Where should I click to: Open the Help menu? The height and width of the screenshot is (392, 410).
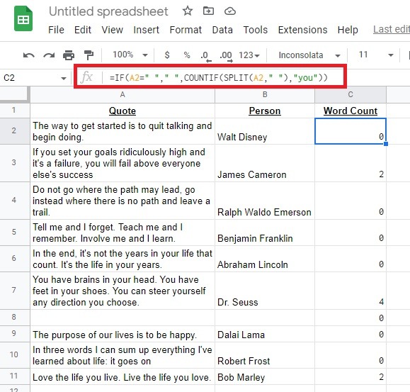point(348,30)
